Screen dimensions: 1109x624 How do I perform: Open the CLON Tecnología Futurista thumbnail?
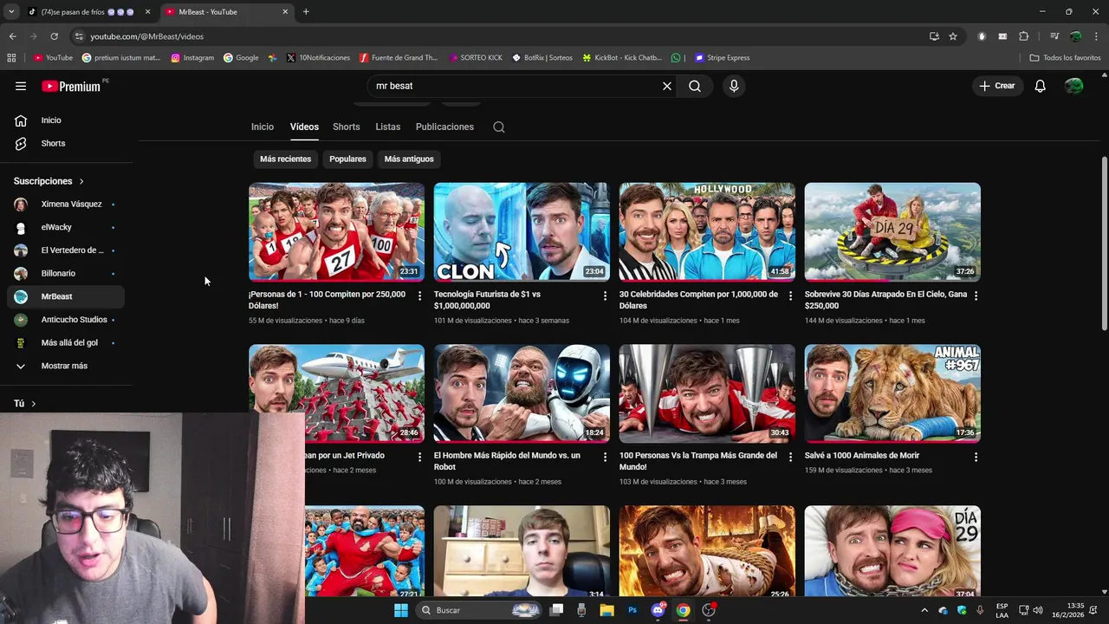tap(522, 231)
